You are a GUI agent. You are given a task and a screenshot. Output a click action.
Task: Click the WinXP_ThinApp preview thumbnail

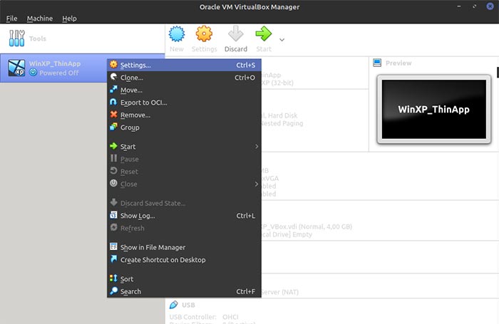pyautogui.click(x=433, y=110)
